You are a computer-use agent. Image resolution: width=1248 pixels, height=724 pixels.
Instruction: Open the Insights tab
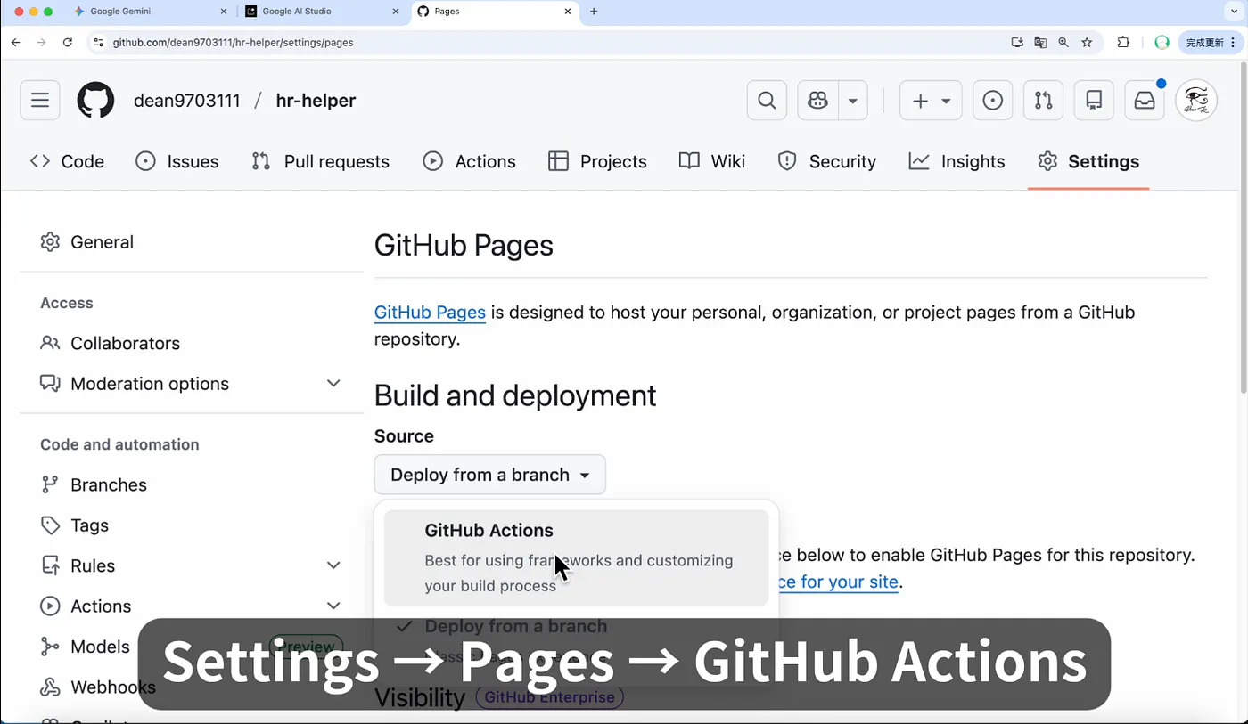(x=957, y=161)
